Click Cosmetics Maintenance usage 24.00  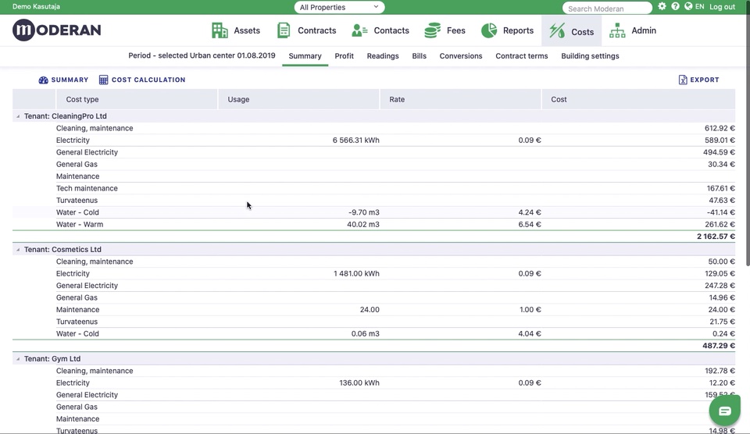coord(370,310)
